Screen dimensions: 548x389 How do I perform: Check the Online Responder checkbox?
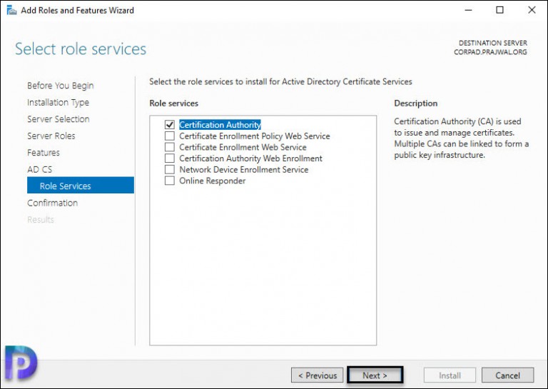170,181
